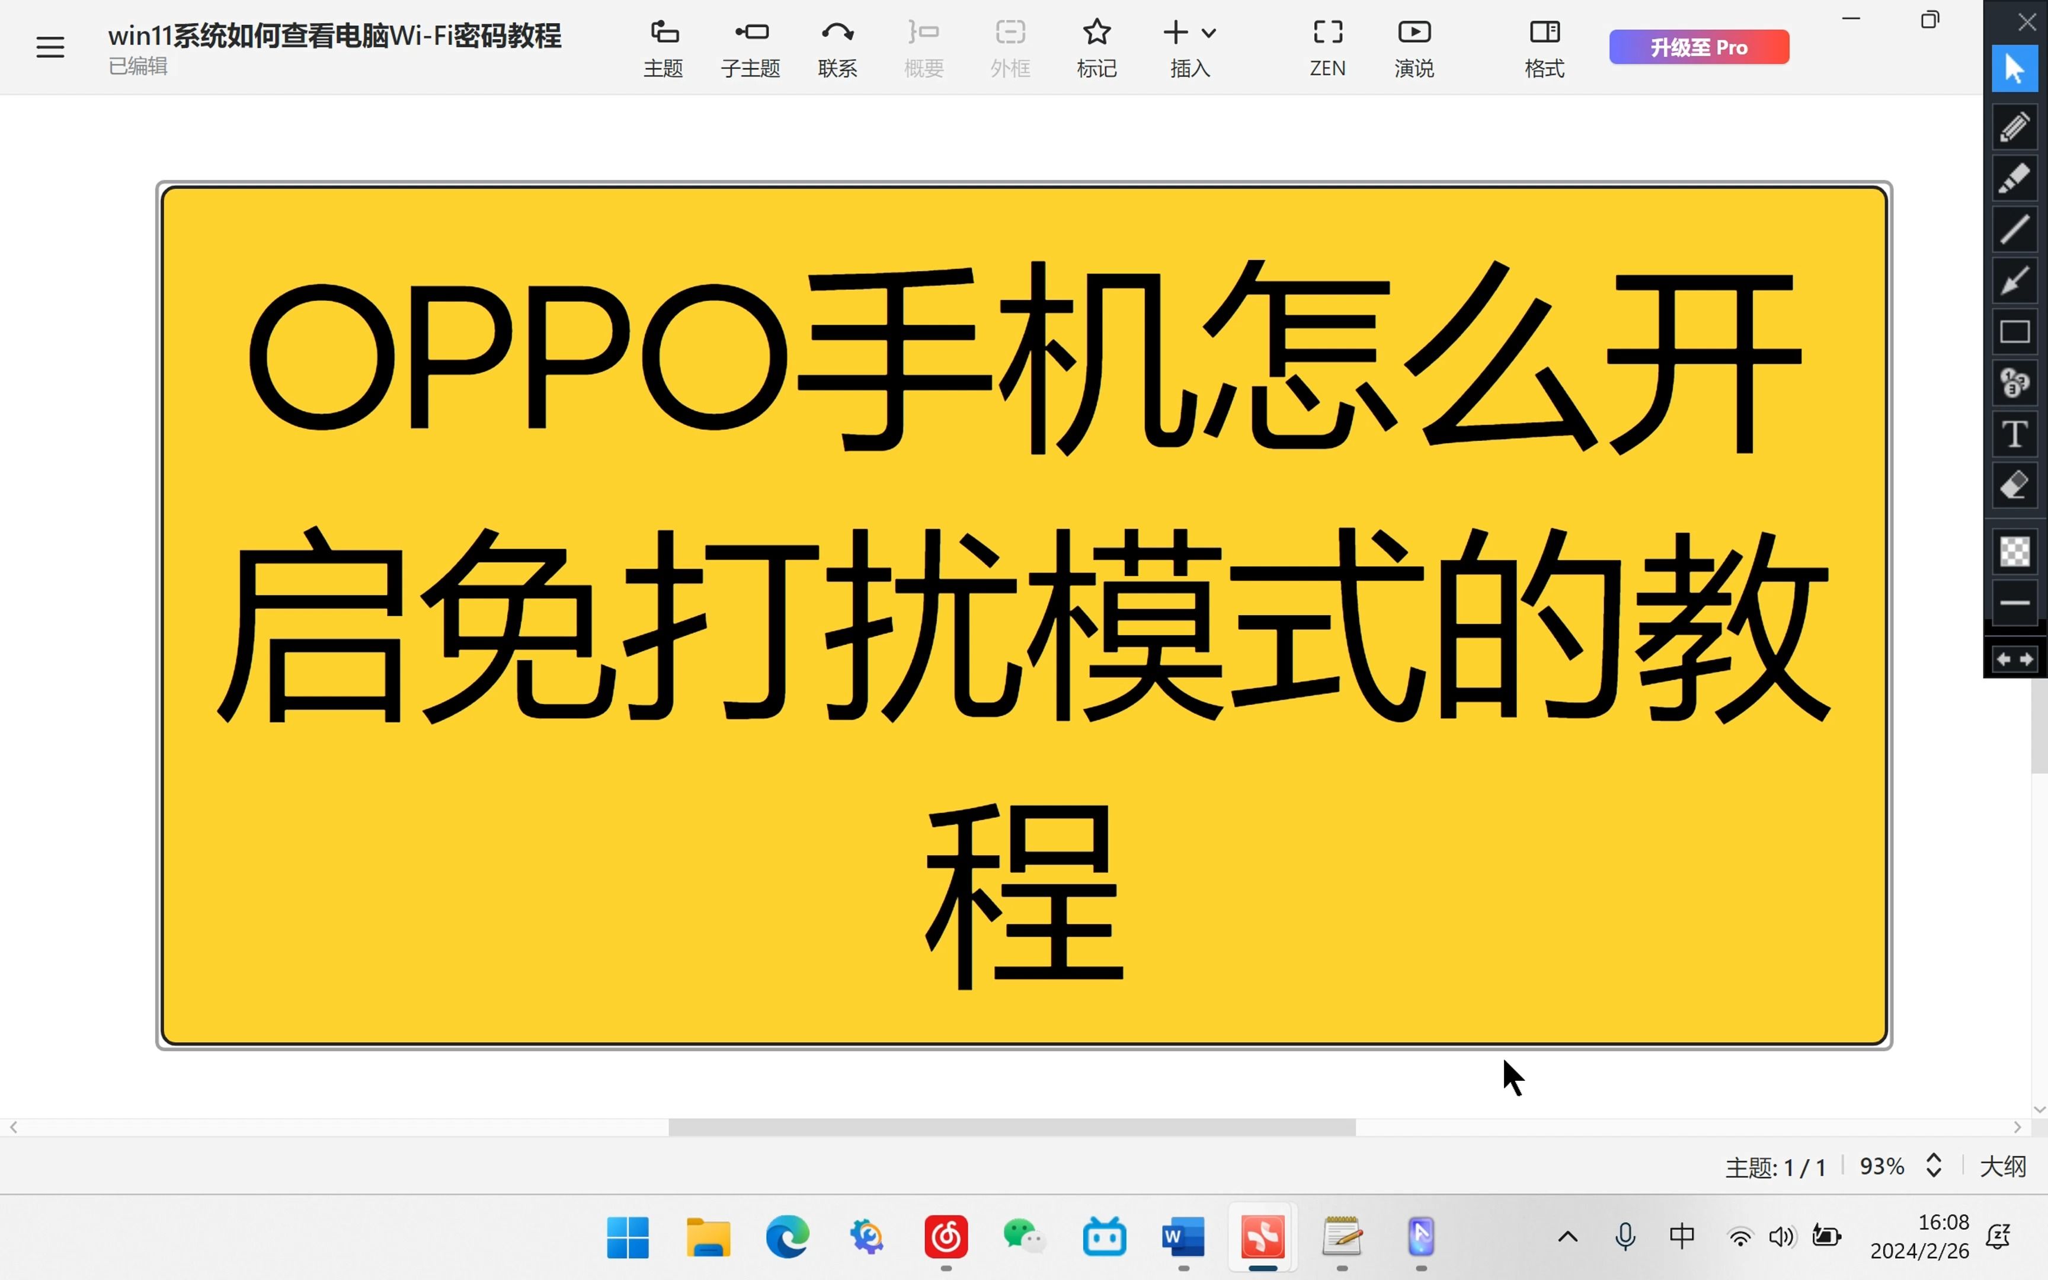
Task: Open the notepad pencil app in taskbar
Action: (x=1342, y=1238)
